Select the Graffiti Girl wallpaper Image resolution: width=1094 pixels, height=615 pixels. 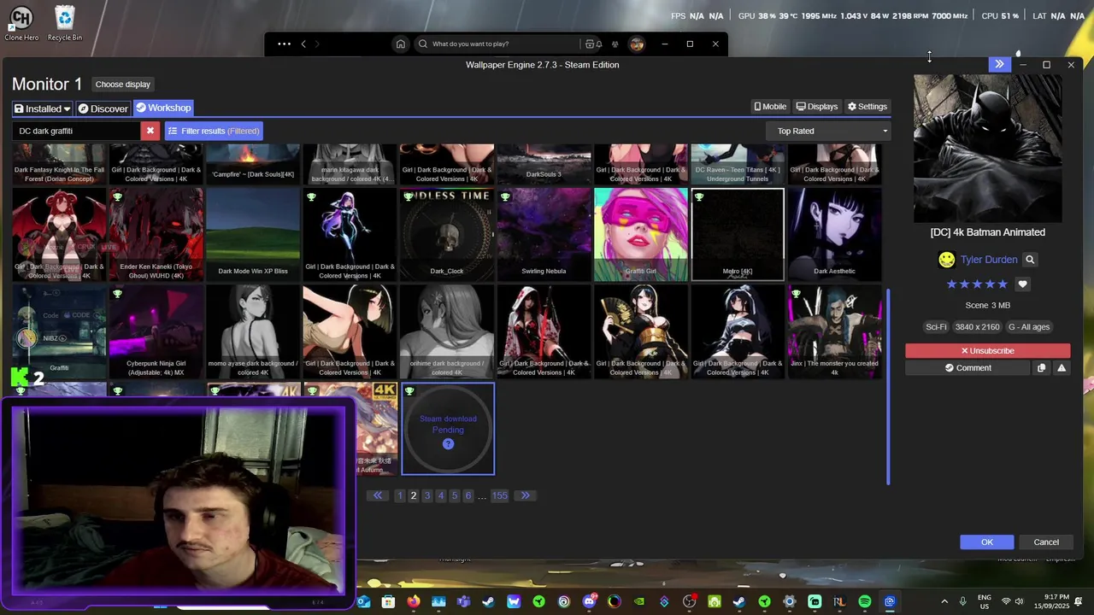[641, 234]
